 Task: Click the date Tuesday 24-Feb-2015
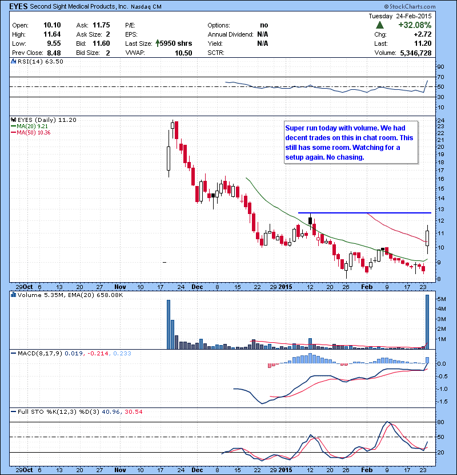400,16
